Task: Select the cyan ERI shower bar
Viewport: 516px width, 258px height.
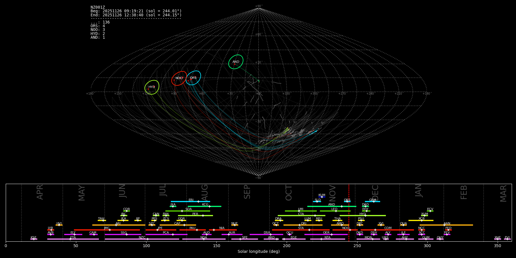Action: point(190,202)
